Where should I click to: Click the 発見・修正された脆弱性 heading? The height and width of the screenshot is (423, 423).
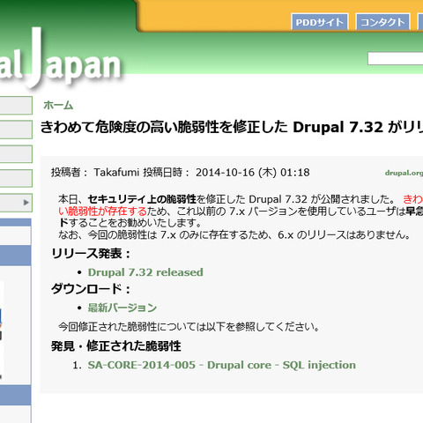(116, 346)
